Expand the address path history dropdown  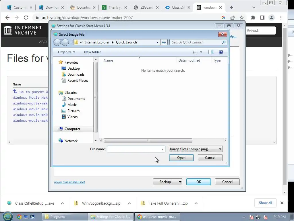(158, 43)
